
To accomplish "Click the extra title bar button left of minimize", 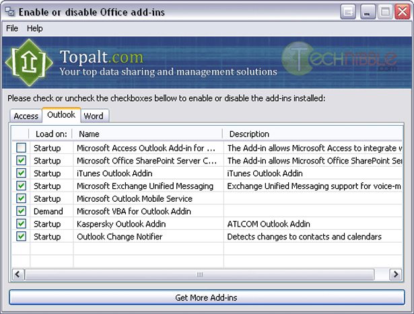I will 348,11.
